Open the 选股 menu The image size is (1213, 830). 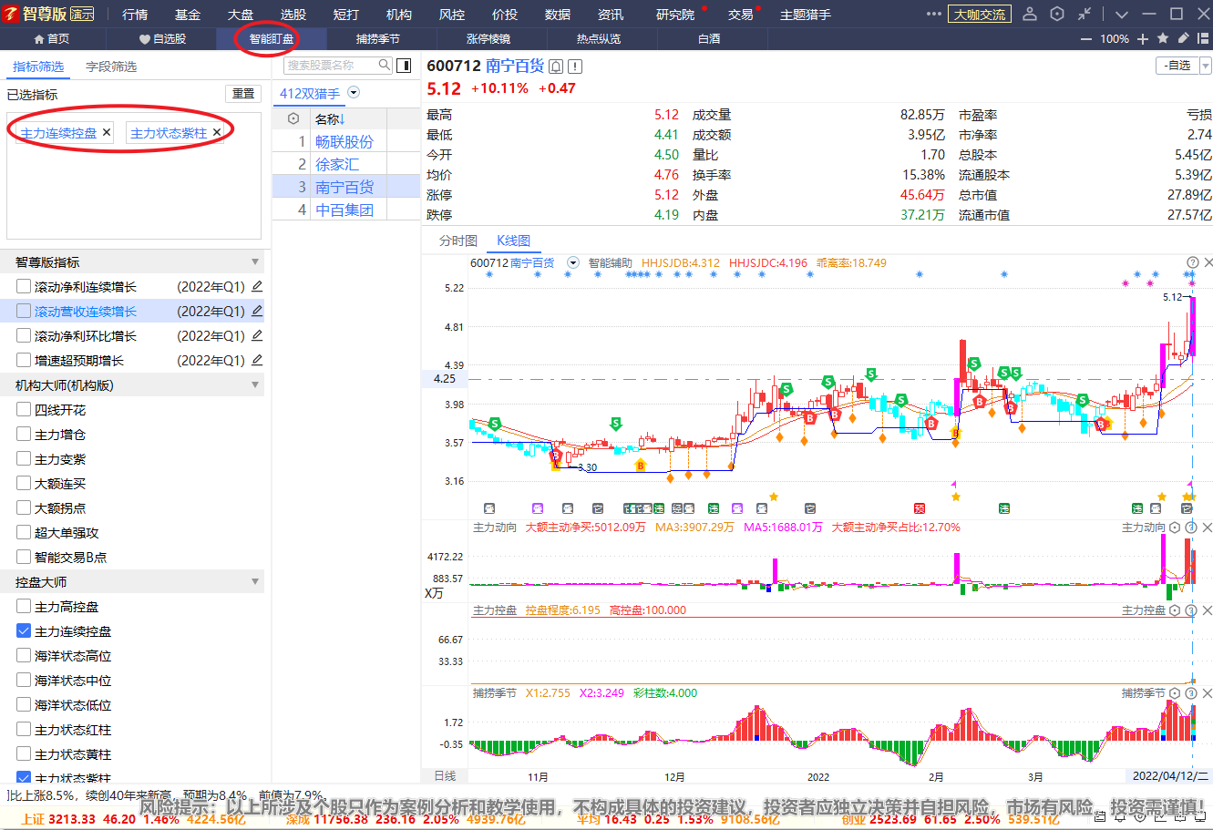(x=293, y=15)
